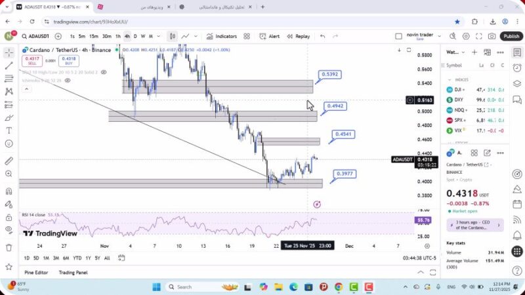Open chart settings gear icon

pos(466,36)
